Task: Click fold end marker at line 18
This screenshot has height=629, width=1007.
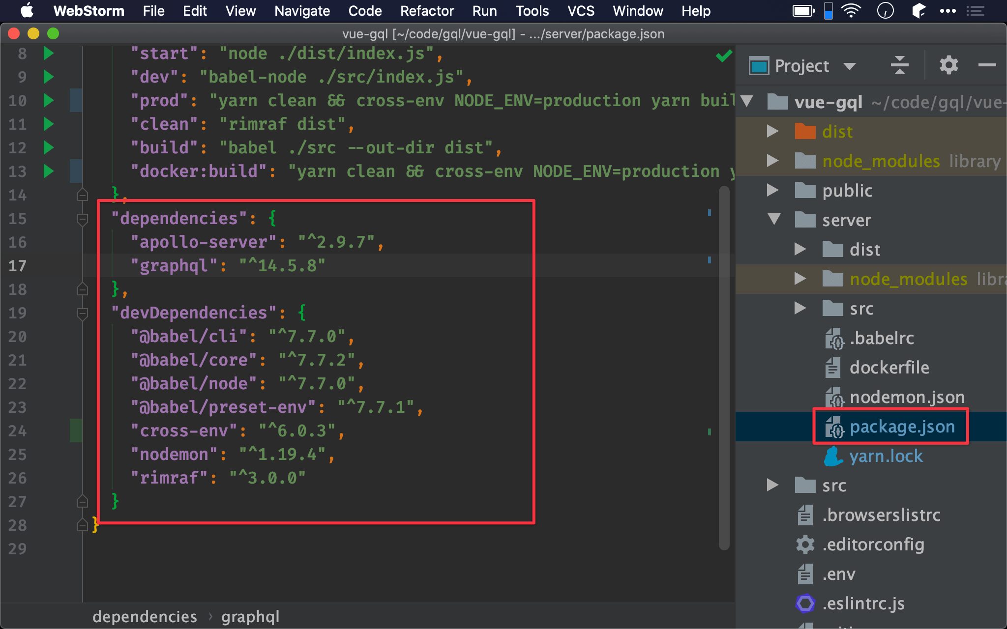Action: 83,289
